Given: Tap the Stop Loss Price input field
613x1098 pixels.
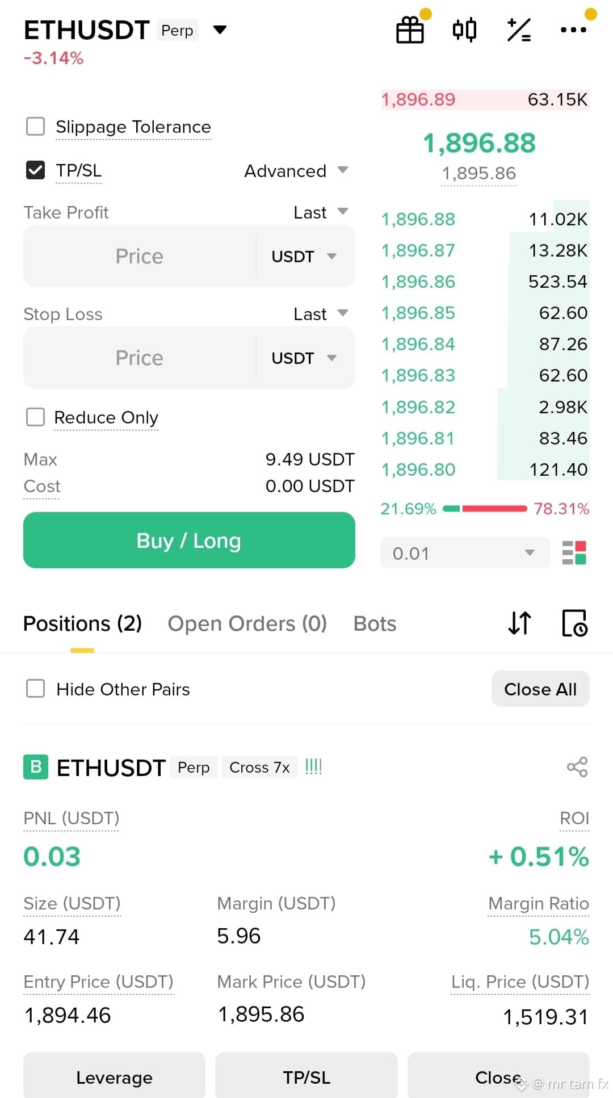Looking at the screenshot, I should (140, 358).
